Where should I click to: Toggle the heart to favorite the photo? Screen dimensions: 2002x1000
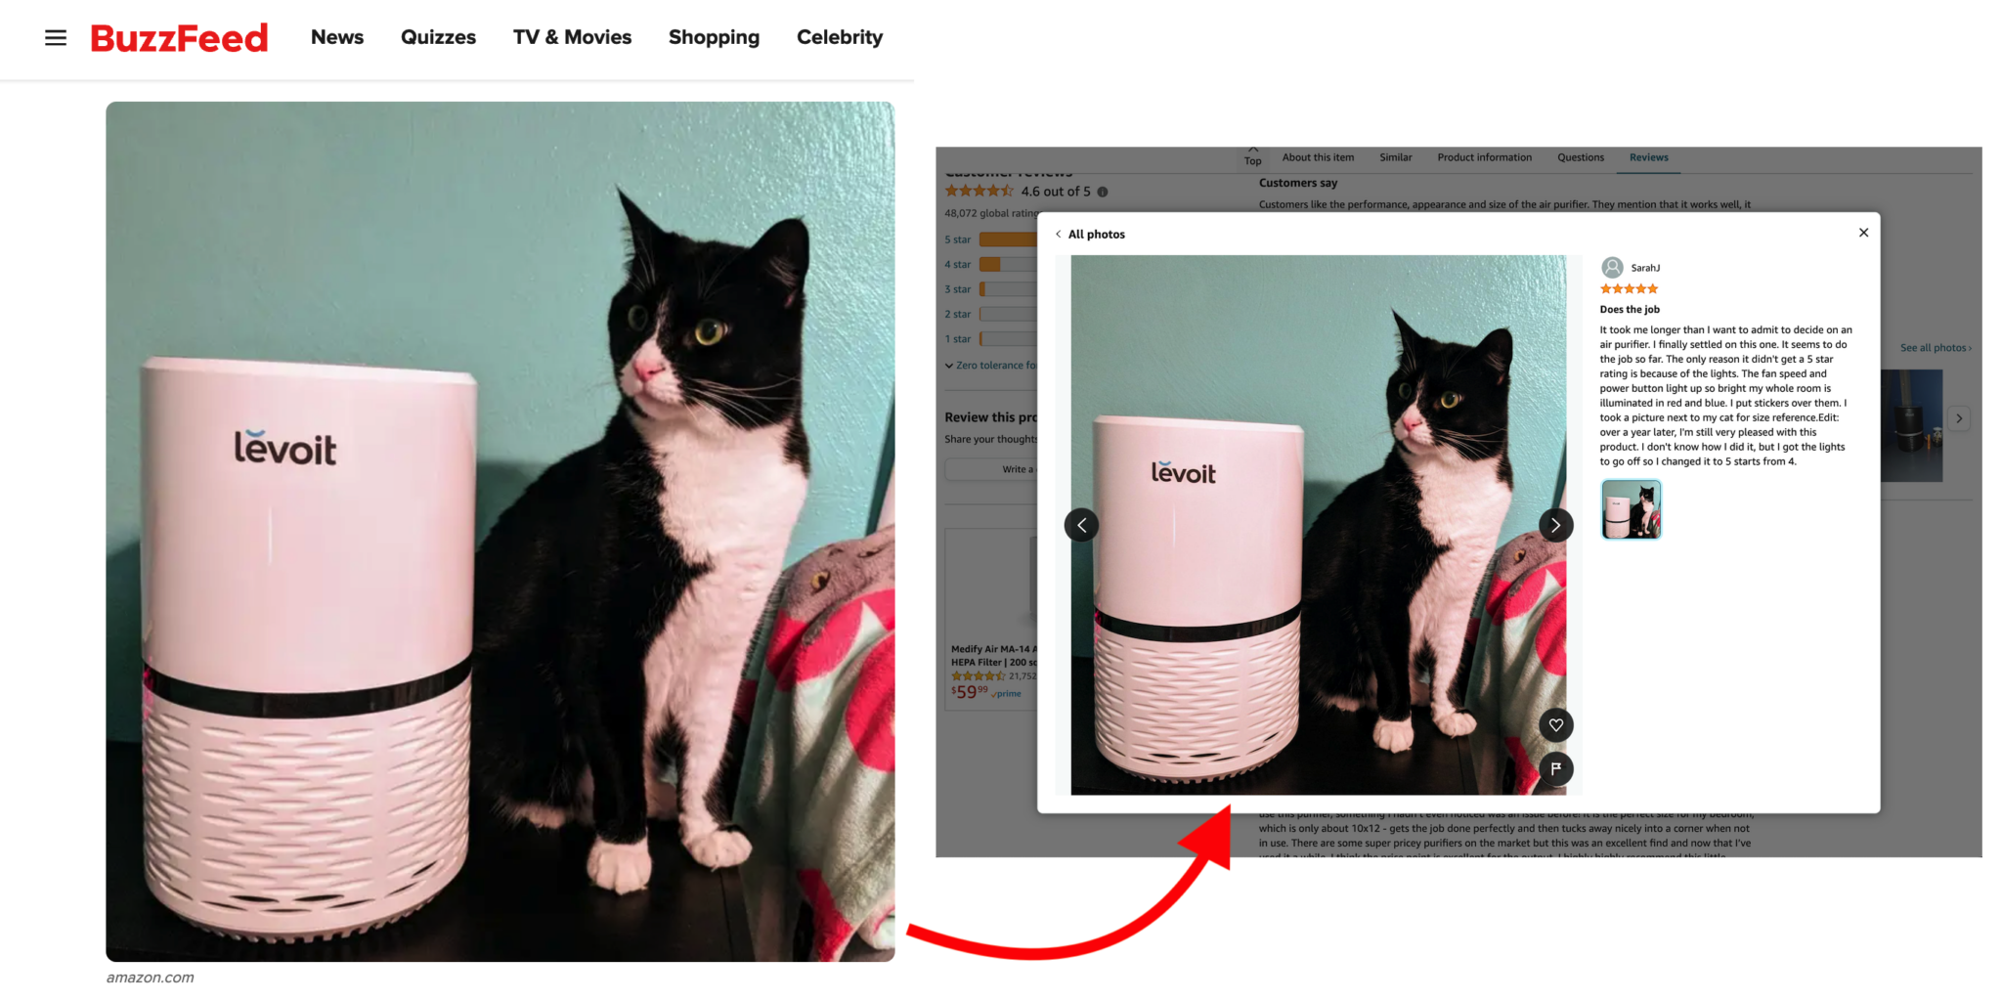[1555, 725]
